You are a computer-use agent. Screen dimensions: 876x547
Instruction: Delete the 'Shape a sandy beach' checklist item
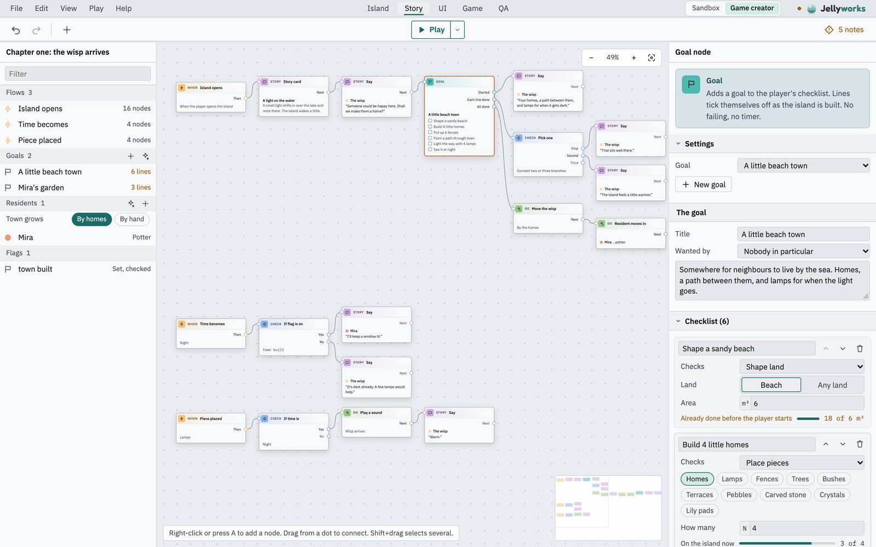[860, 348]
